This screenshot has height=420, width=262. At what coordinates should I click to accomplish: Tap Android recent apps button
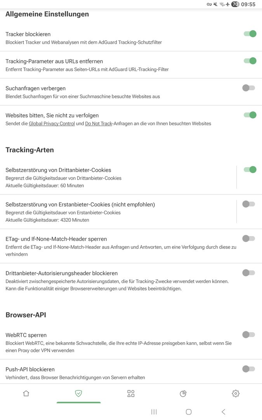coord(154,412)
